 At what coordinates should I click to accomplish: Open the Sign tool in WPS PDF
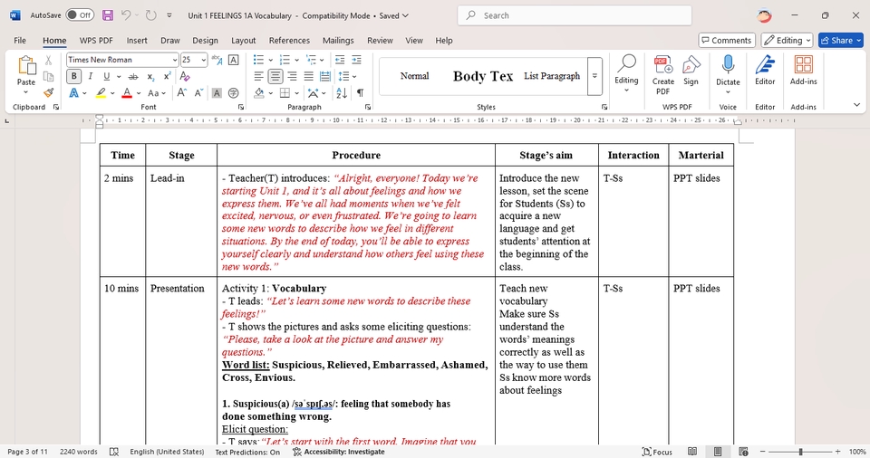(691, 71)
